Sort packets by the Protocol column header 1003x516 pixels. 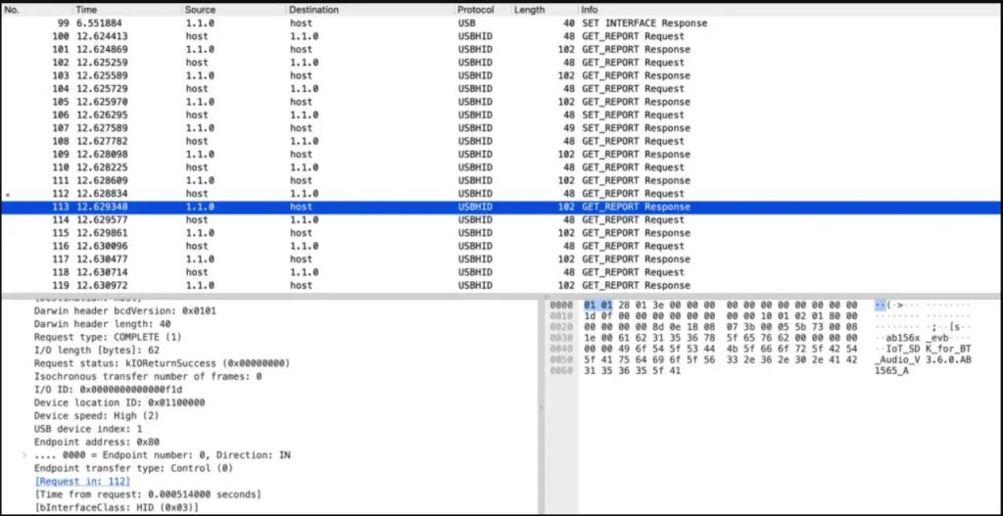pos(483,10)
